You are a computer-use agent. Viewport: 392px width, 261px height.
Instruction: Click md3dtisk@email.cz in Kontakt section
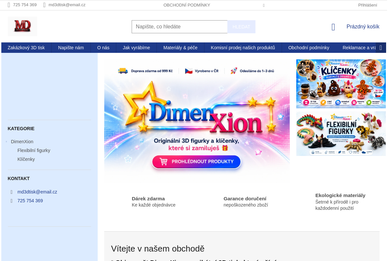(37, 192)
